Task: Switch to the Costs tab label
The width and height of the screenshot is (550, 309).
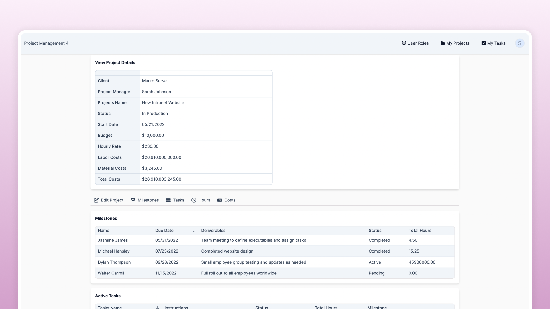Action: pos(230,200)
